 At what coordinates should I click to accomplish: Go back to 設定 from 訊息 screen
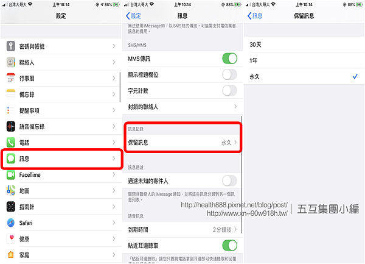(133, 16)
